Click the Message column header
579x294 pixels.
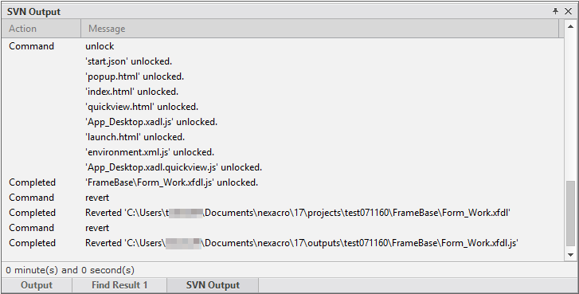(320, 29)
